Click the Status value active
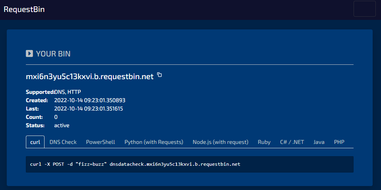The image size is (381, 190). coord(62,126)
